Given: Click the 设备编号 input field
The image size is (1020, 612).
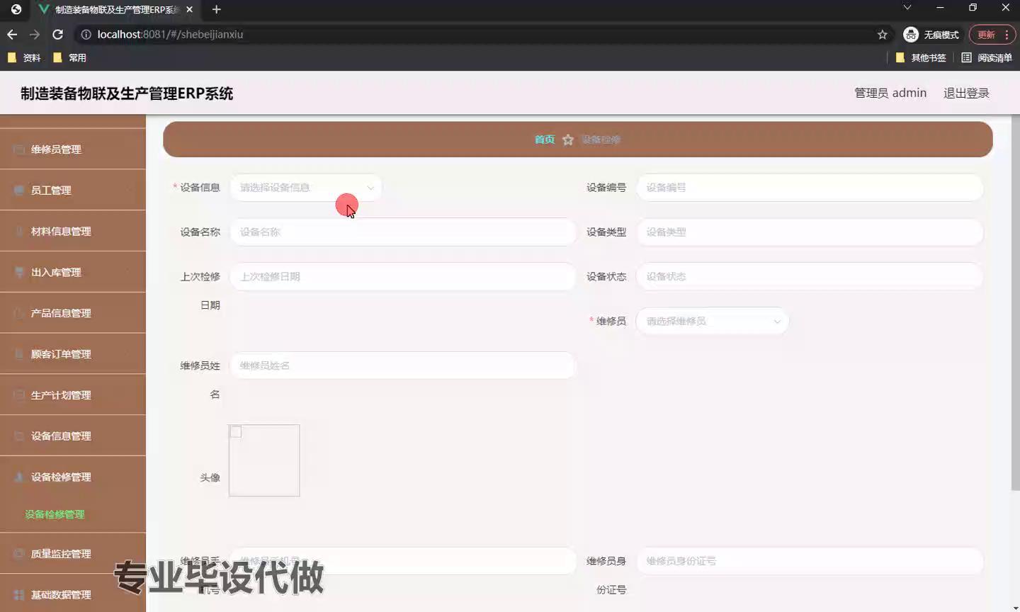Looking at the screenshot, I should click(809, 188).
